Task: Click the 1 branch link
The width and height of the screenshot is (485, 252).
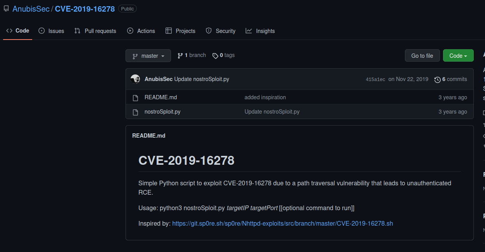Action: [x=192, y=55]
